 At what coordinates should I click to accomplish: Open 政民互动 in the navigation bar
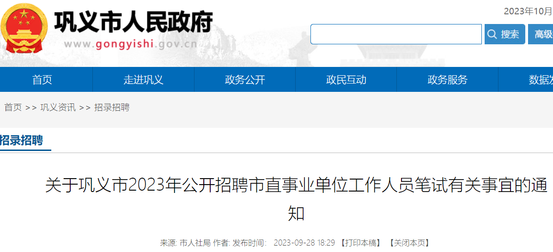coord(346,80)
